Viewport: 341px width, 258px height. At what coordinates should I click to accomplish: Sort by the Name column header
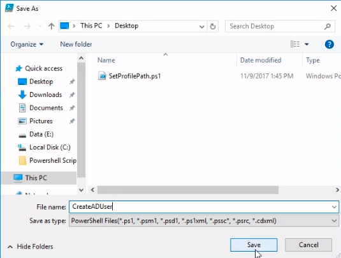pyautogui.click(x=106, y=60)
